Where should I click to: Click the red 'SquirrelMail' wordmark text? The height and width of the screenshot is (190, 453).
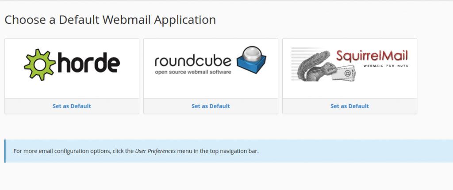[x=372, y=56]
